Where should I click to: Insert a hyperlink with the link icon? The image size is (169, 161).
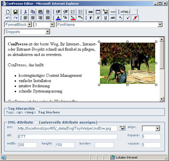pos(90,12)
